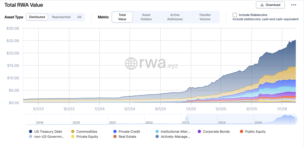
Task: Click the left range slider handle
Action: tap(187, 119)
